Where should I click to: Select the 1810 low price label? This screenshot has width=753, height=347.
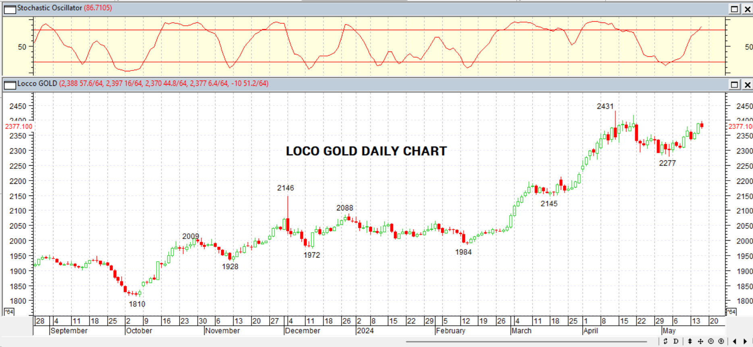(x=137, y=304)
